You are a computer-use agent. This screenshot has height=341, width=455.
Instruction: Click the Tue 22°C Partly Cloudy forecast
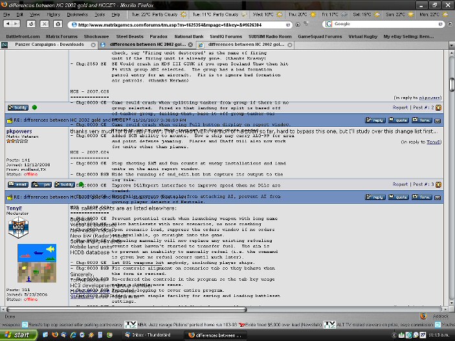[x=159, y=14]
